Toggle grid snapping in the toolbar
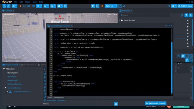 click(33, 6)
